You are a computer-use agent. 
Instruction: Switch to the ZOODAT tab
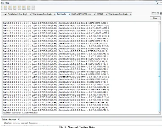click(x=100, y=14)
